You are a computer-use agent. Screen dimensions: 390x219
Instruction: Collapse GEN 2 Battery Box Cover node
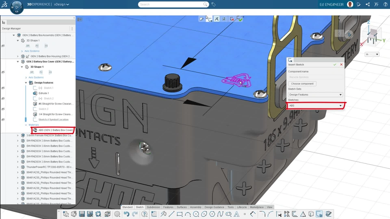[x=17, y=62]
